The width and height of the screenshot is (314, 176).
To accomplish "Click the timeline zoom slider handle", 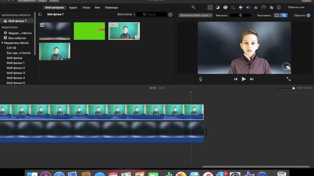I will click(293, 88).
